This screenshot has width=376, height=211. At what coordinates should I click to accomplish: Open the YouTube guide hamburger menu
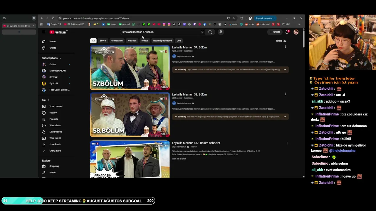tap(44, 32)
